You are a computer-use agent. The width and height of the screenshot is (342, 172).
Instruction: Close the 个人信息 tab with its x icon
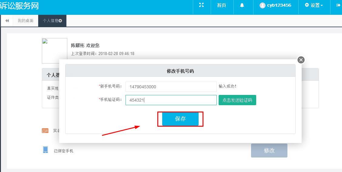point(60,21)
